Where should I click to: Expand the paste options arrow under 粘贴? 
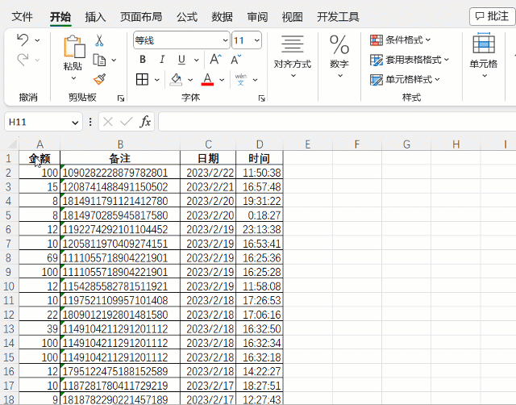[x=73, y=78]
